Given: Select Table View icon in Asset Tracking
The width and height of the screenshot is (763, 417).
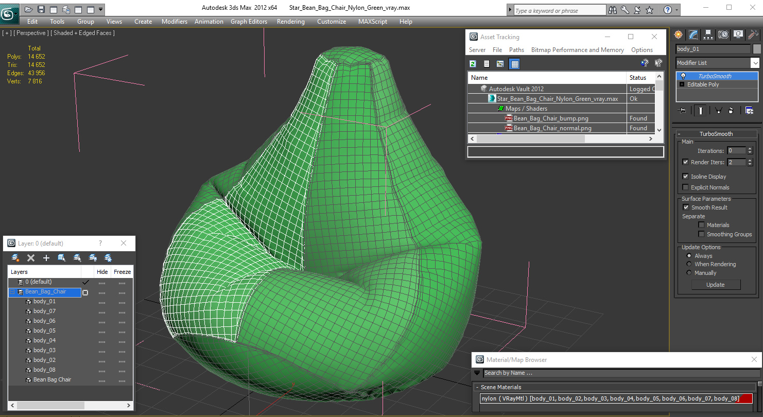Looking at the screenshot, I should click(x=514, y=64).
